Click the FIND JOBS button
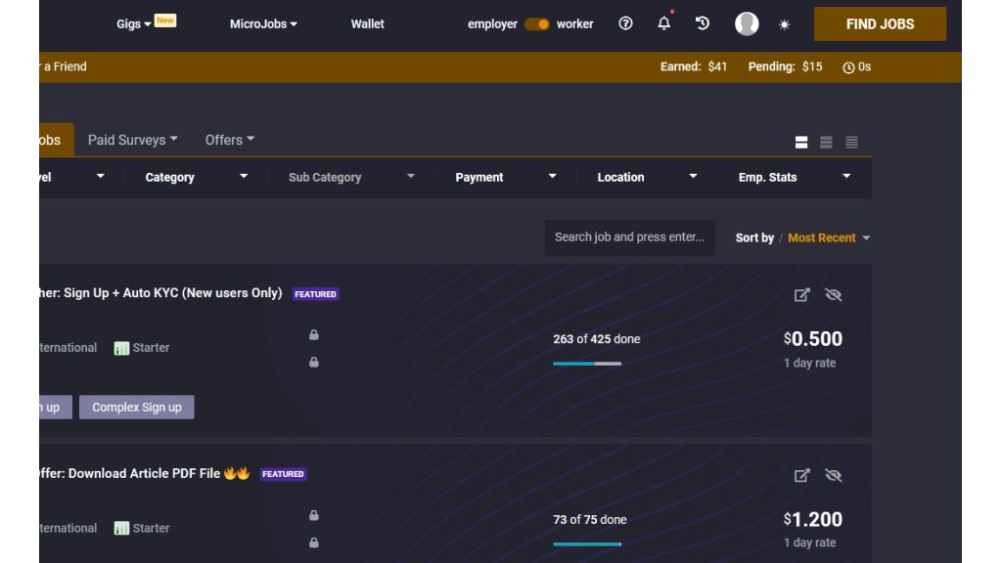Viewport: 1002px width, 563px height. point(880,24)
